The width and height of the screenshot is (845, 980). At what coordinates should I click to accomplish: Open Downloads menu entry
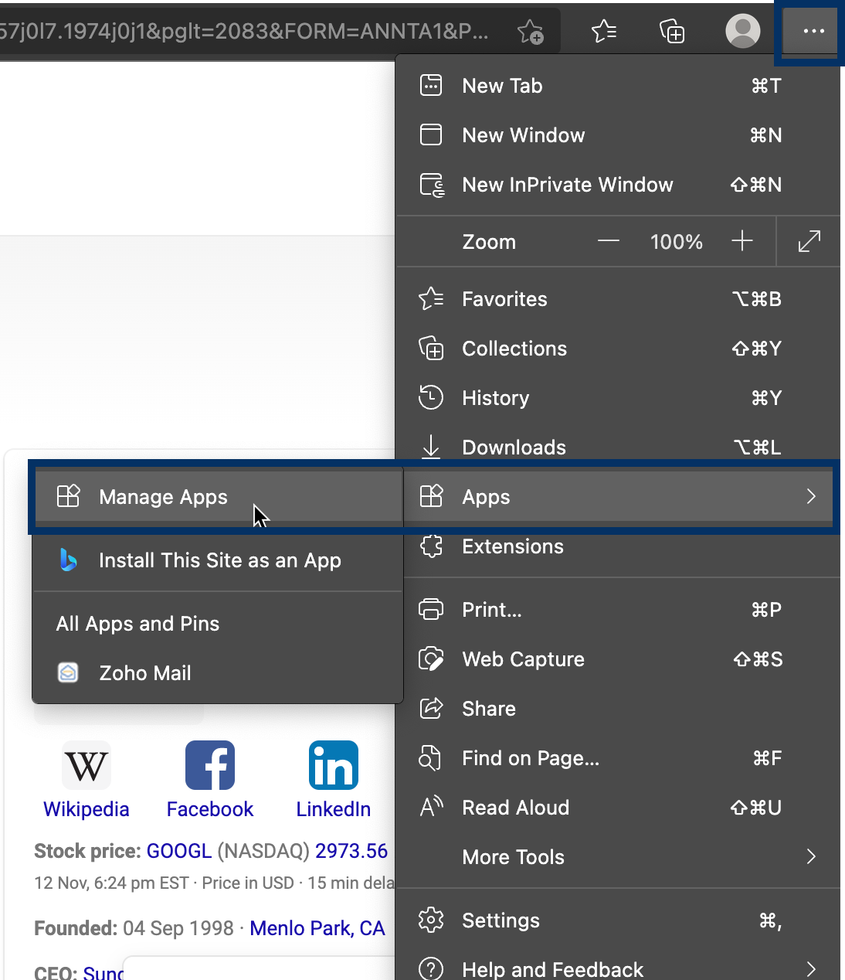coord(618,447)
